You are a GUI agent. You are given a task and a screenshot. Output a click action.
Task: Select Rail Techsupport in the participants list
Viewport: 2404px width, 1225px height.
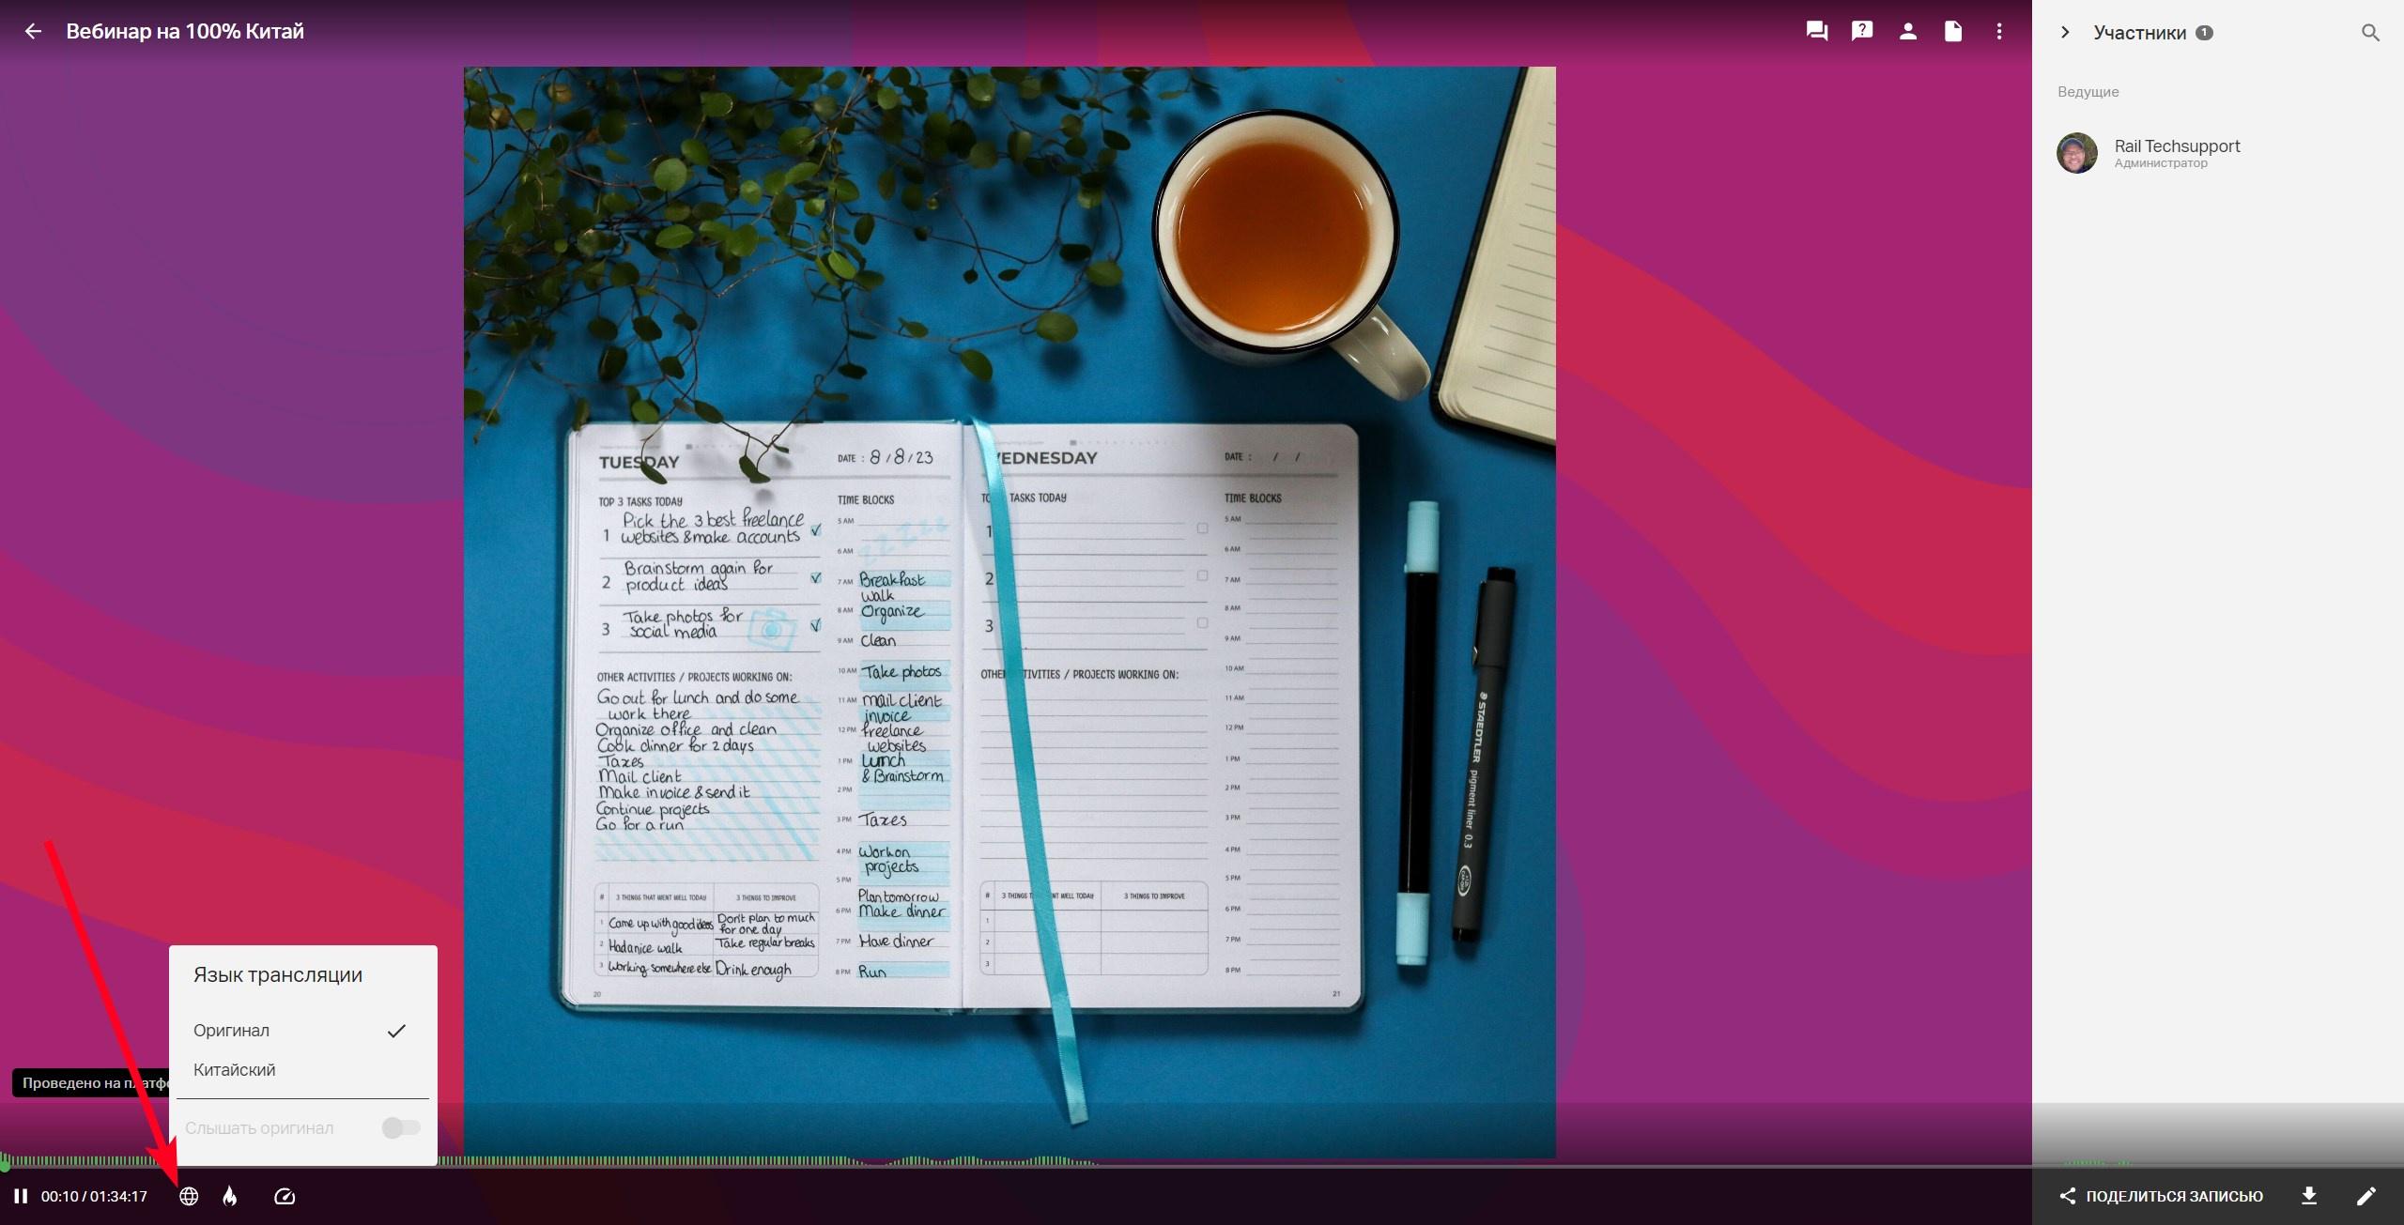coord(2217,152)
